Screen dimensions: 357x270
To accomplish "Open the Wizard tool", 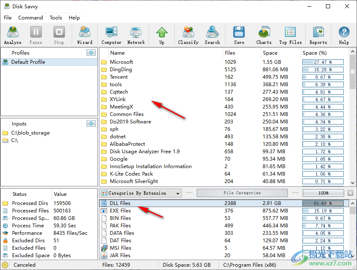I will tap(85, 35).
